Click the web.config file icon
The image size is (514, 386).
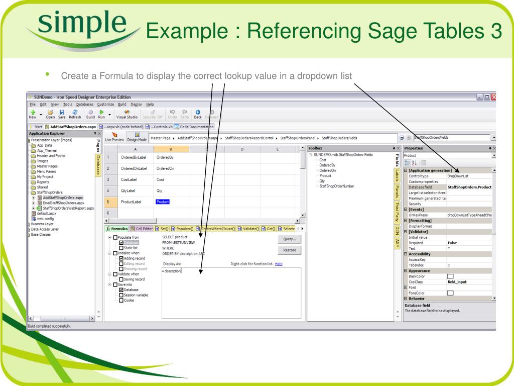coord(34,219)
